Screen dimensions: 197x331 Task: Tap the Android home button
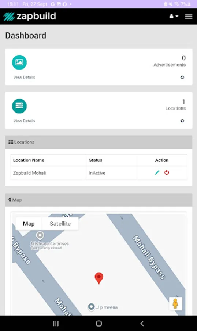(x=99, y=323)
